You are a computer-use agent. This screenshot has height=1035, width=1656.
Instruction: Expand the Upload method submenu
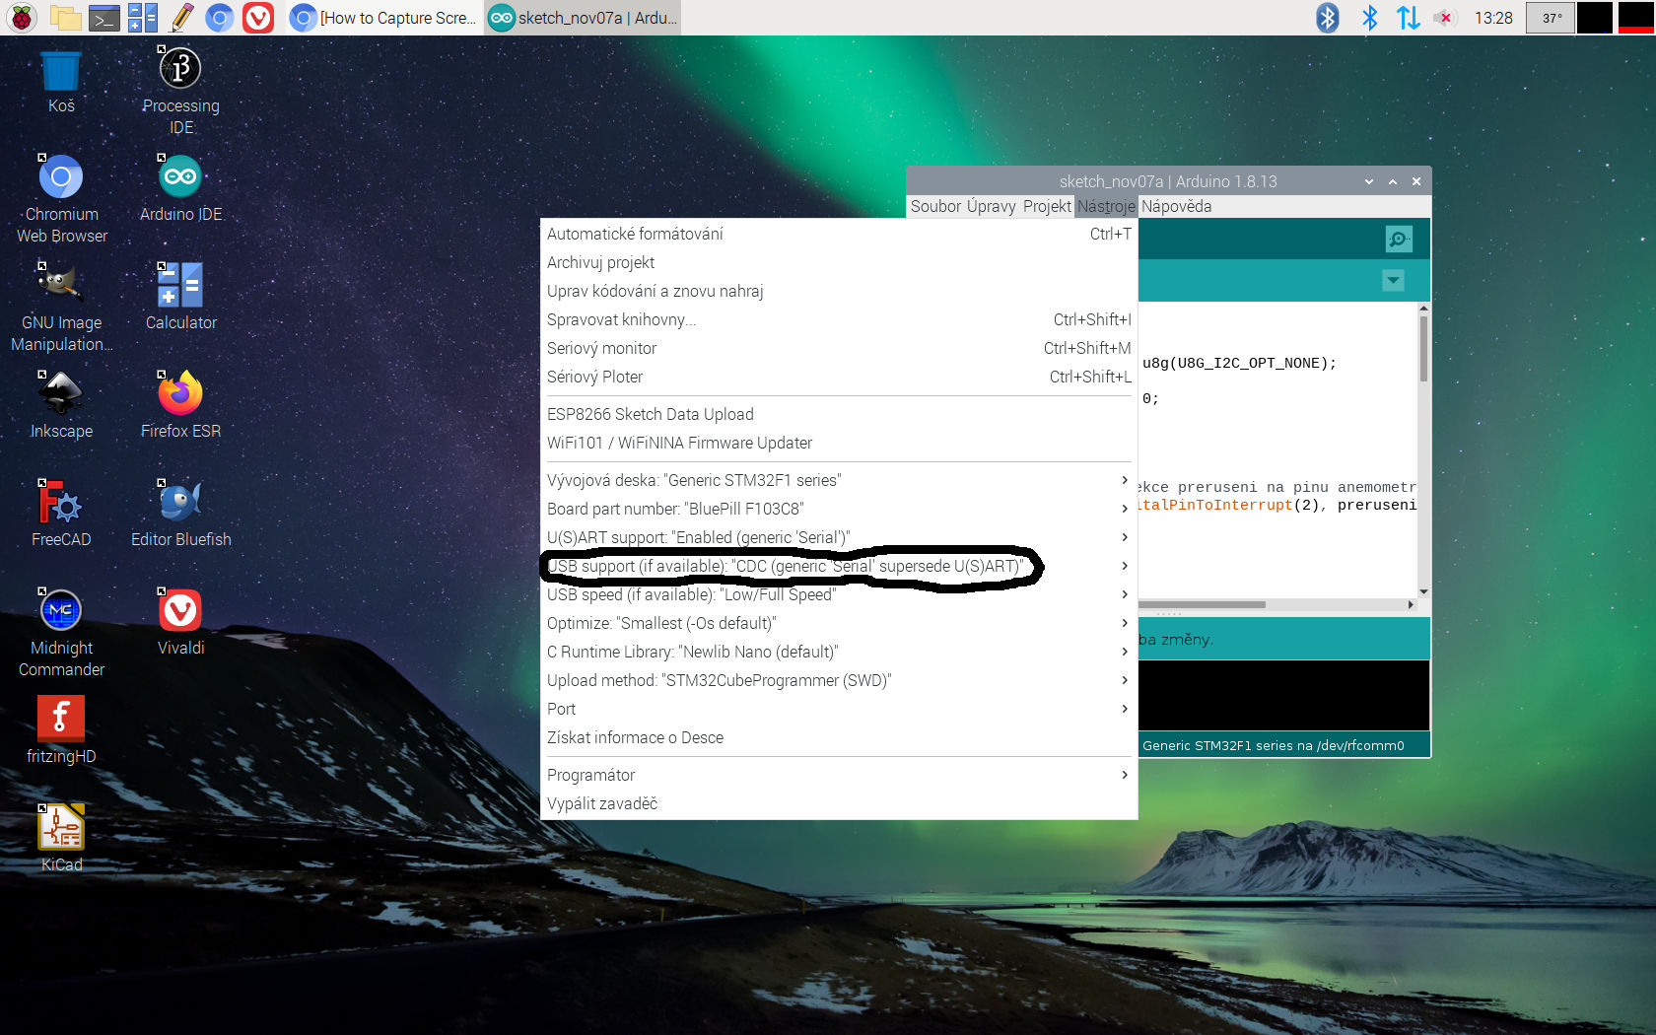click(x=838, y=680)
